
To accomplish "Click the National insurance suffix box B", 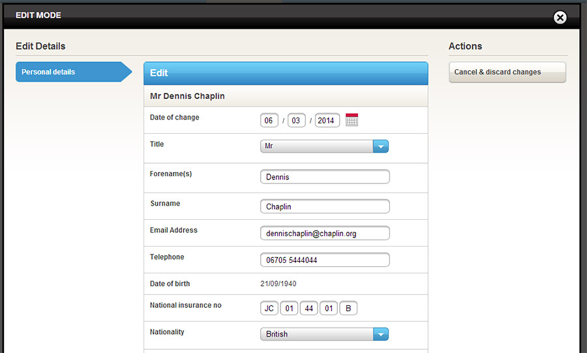I will coord(348,309).
